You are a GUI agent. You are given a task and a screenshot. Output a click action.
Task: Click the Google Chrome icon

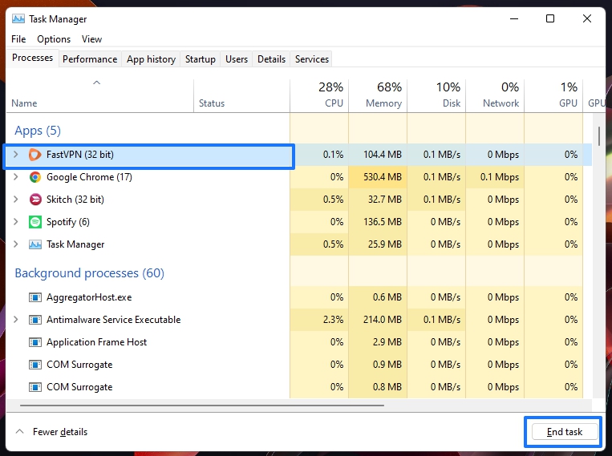[34, 177]
